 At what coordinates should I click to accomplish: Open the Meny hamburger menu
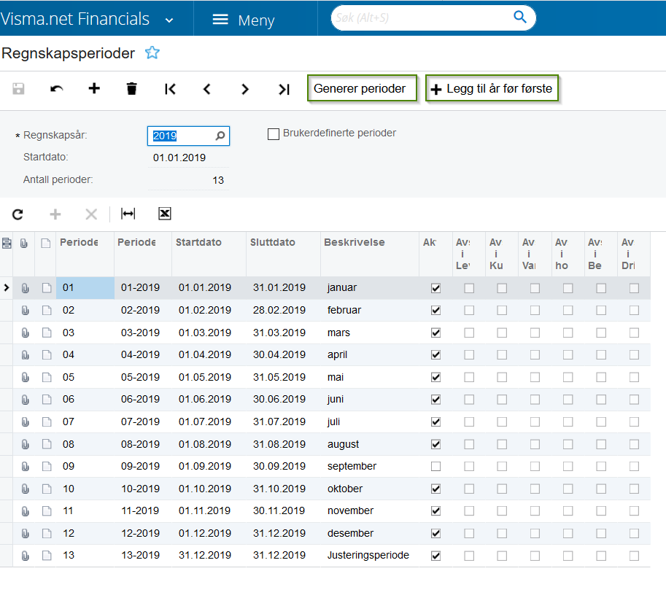coord(220,19)
